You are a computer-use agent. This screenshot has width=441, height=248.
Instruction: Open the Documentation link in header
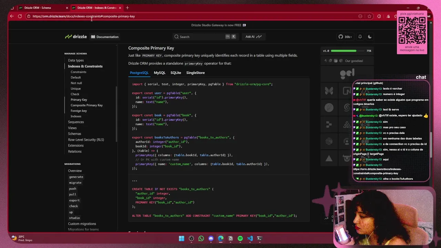(105, 37)
